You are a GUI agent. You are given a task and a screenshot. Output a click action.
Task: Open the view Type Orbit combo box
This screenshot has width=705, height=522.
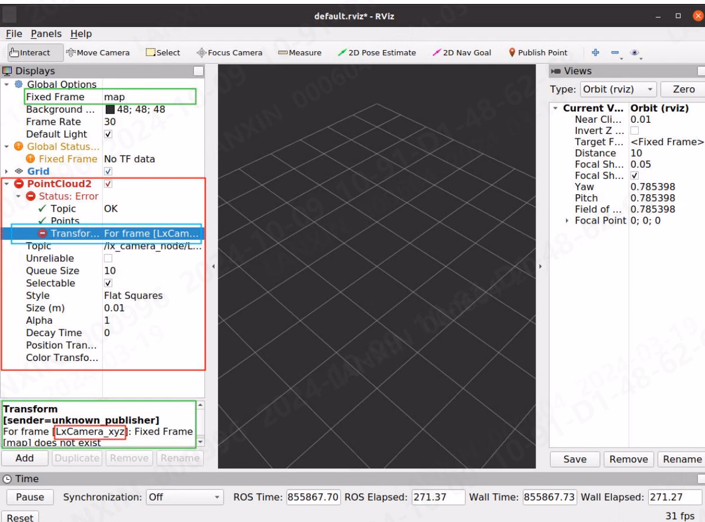click(x=619, y=89)
